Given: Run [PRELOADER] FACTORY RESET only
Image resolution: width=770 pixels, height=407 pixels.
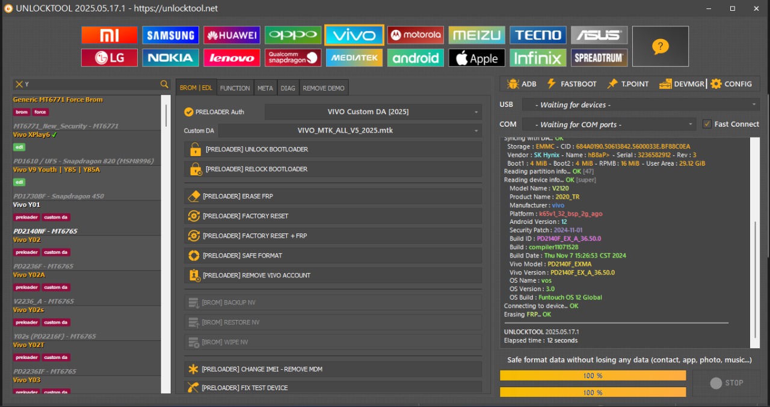Looking at the screenshot, I should click(x=333, y=216).
